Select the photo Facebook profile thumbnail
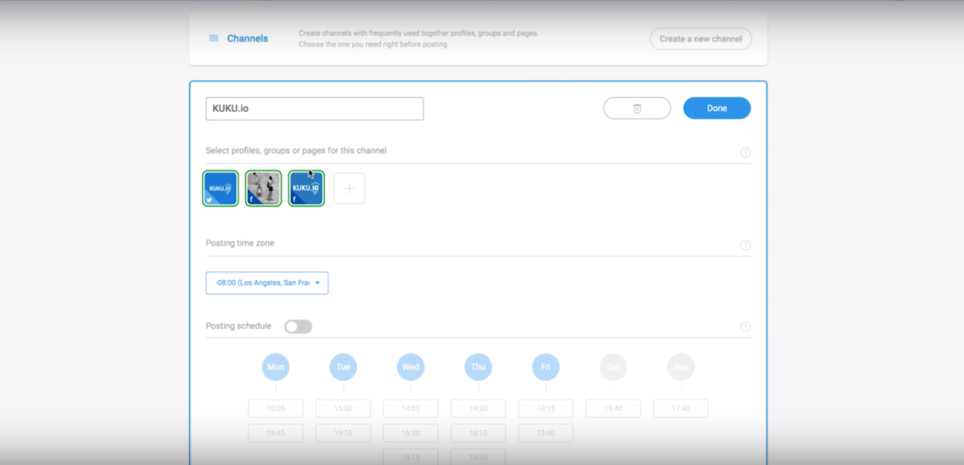The image size is (964, 465). [263, 189]
